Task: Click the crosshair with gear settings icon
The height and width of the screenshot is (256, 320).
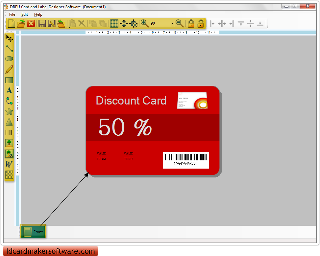Action: pos(134,23)
